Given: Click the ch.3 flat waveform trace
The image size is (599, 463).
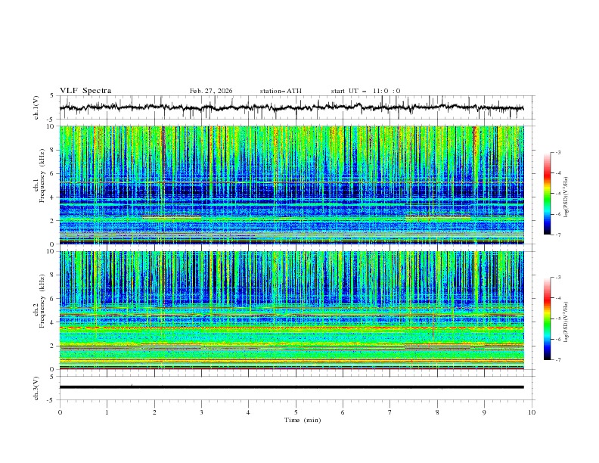Looking at the screenshot, I should [x=291, y=387].
